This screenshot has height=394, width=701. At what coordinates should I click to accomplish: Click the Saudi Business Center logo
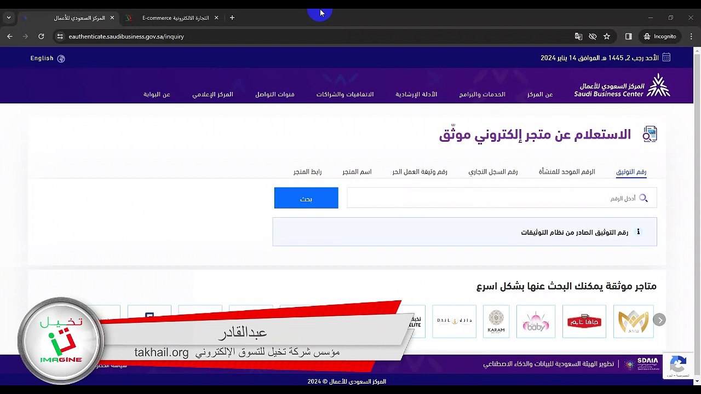point(622,86)
